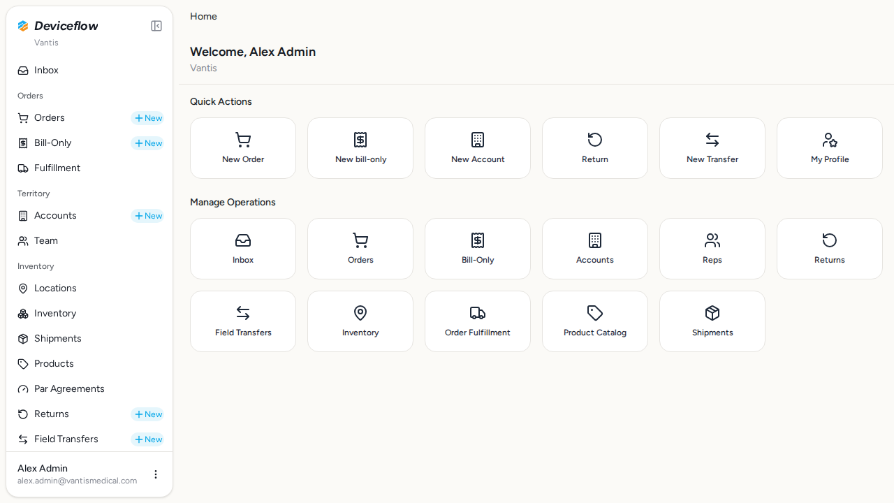
Task: Click the Return quick action card
Action: click(x=595, y=148)
